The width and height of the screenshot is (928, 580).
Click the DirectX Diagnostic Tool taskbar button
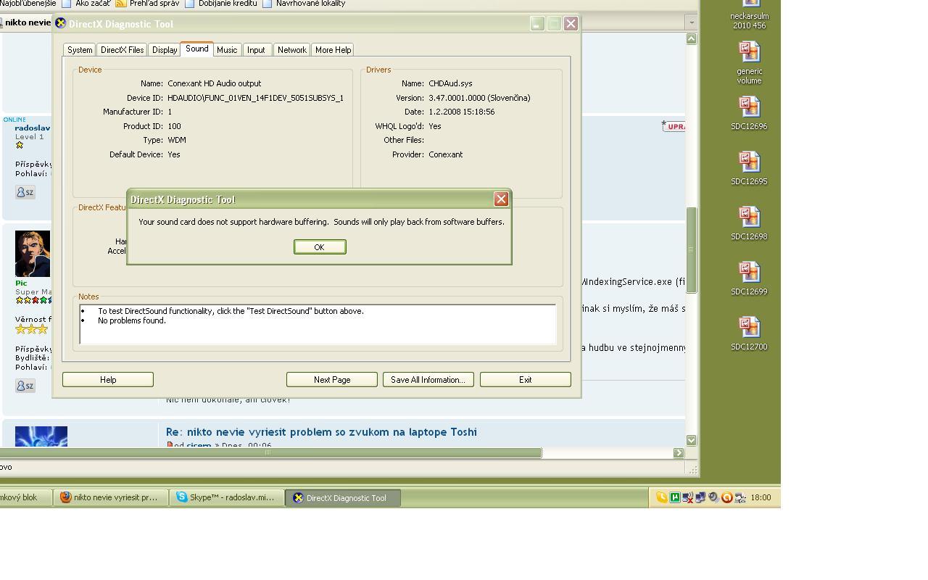(343, 497)
